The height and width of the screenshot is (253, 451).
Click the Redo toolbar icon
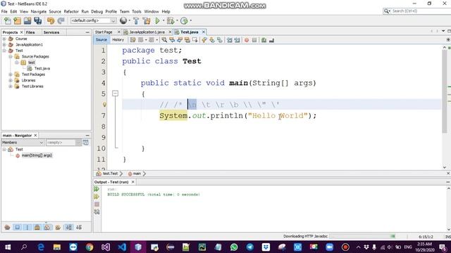[61, 20]
